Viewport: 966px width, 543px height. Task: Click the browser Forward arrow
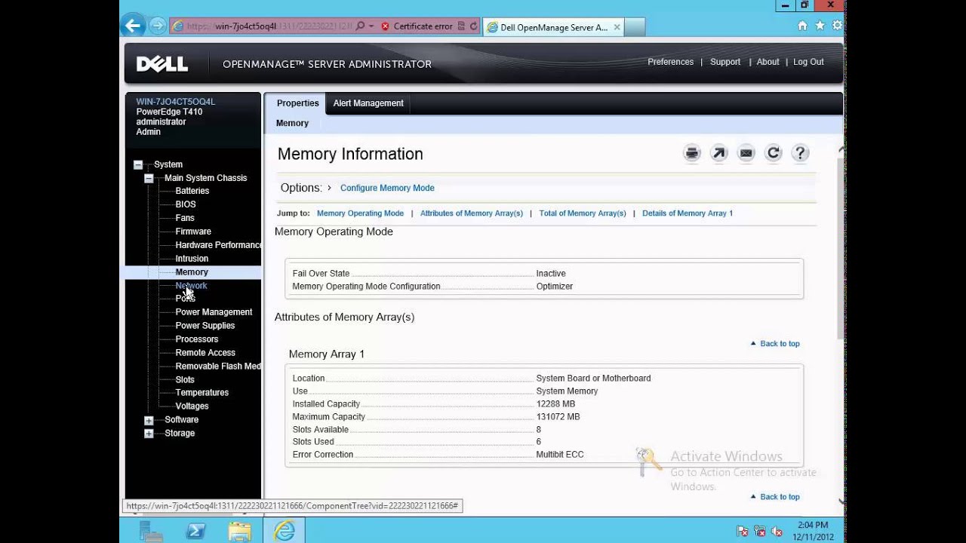click(x=157, y=26)
